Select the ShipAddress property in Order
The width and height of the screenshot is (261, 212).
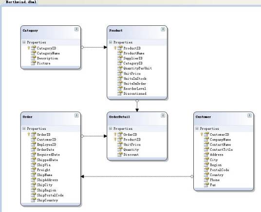click(47, 180)
